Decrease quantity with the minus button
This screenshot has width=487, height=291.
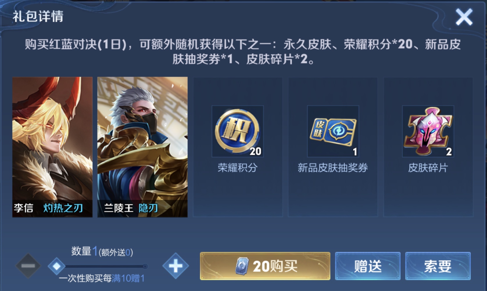(28, 266)
